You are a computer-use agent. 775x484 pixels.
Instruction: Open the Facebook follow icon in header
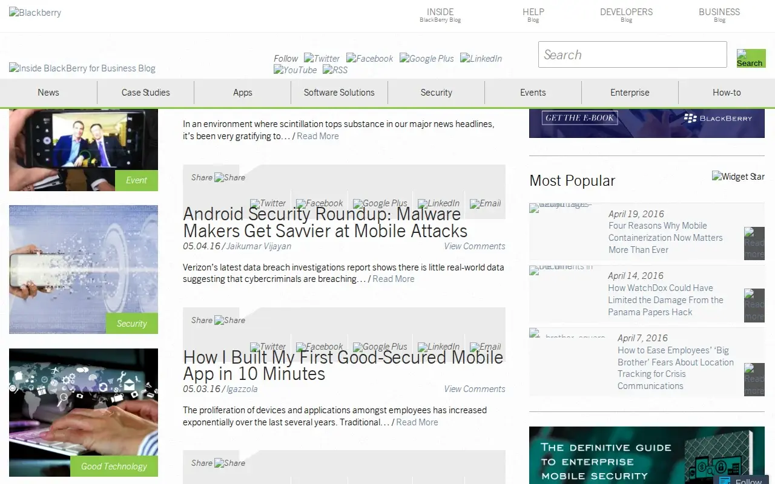click(x=370, y=59)
